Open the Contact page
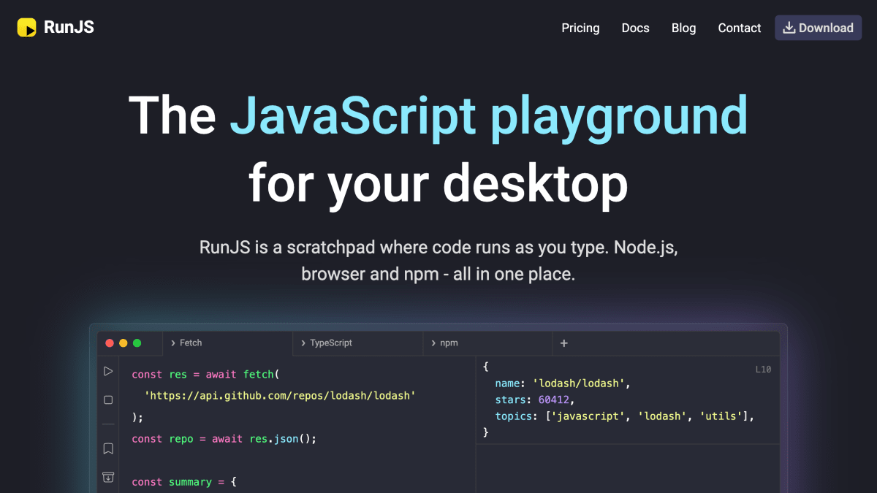Screen dimensions: 877x493 coord(739,28)
